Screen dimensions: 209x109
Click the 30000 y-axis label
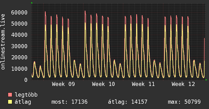point(19,46)
